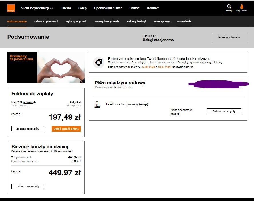The width and height of the screenshot is (254, 201).
Task: Click the 13.07.2023 date text
Action: coord(164,67)
